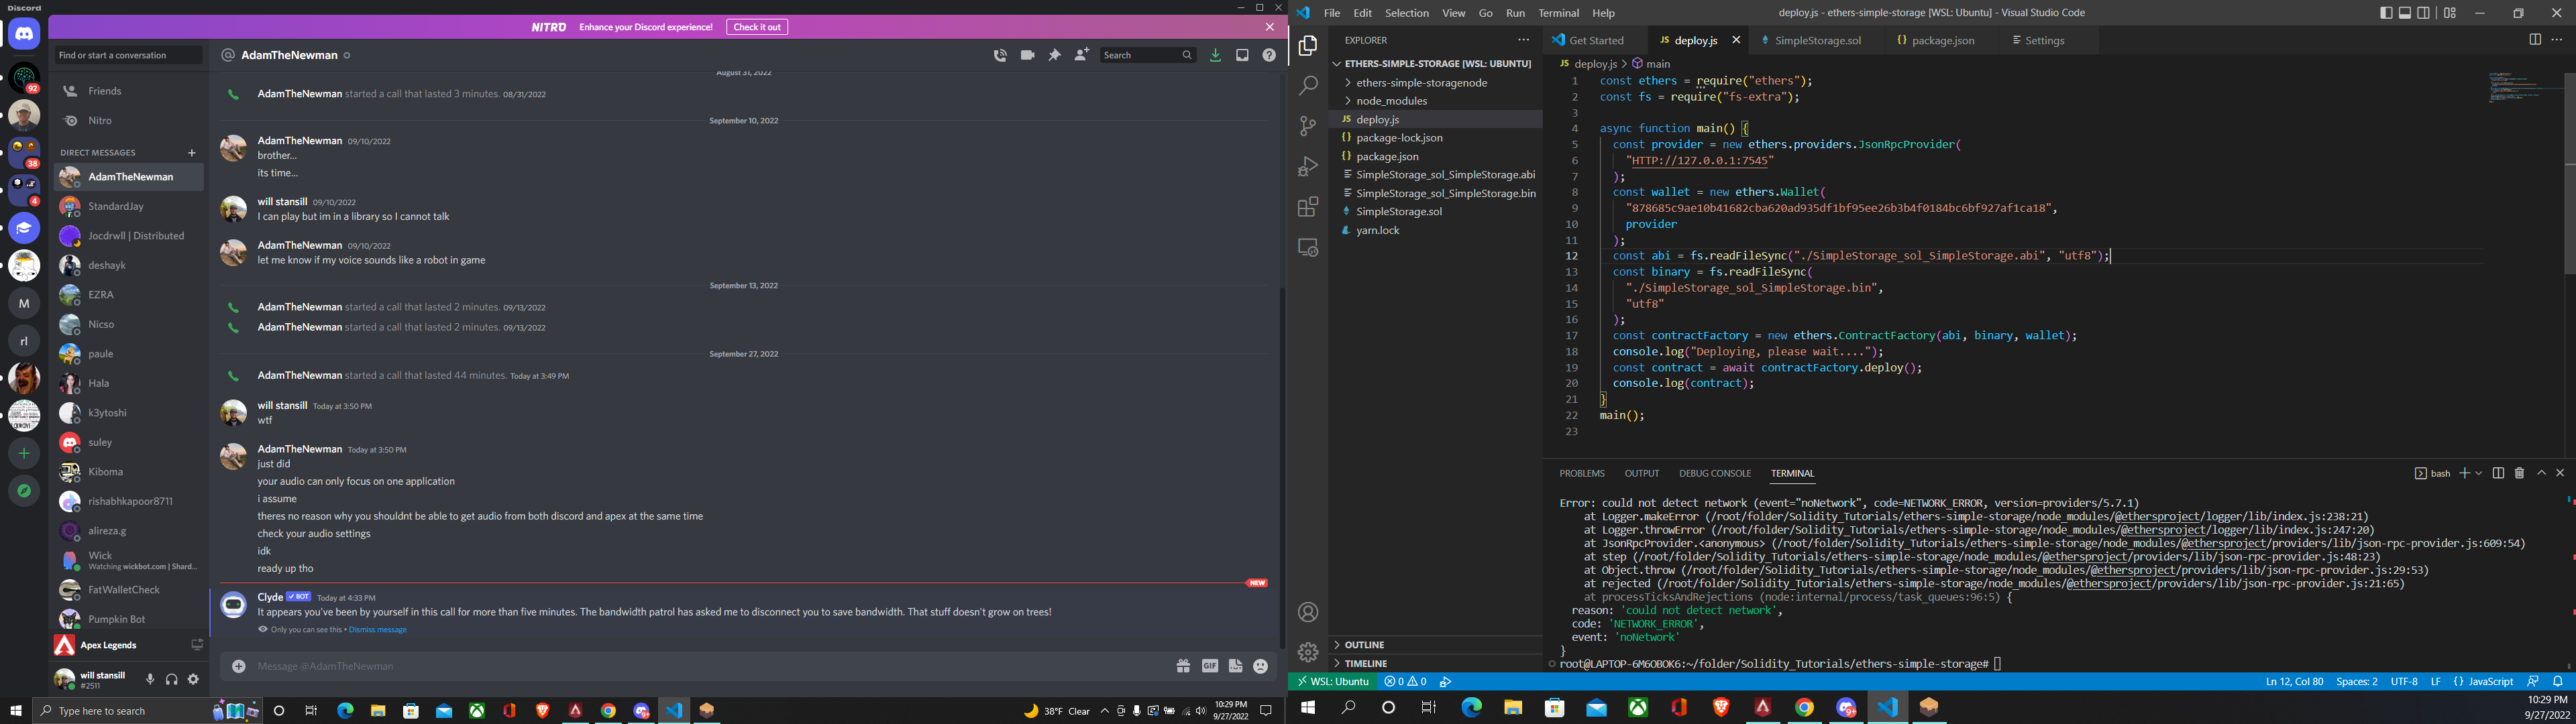Toggle Discord microphone mute
Image resolution: width=2576 pixels, height=724 pixels.
[x=150, y=680]
